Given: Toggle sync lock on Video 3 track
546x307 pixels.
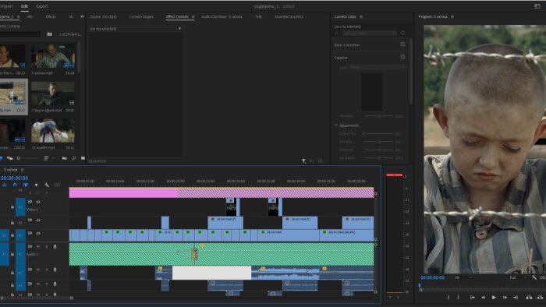Looking at the screenshot, I should [x=30, y=202].
